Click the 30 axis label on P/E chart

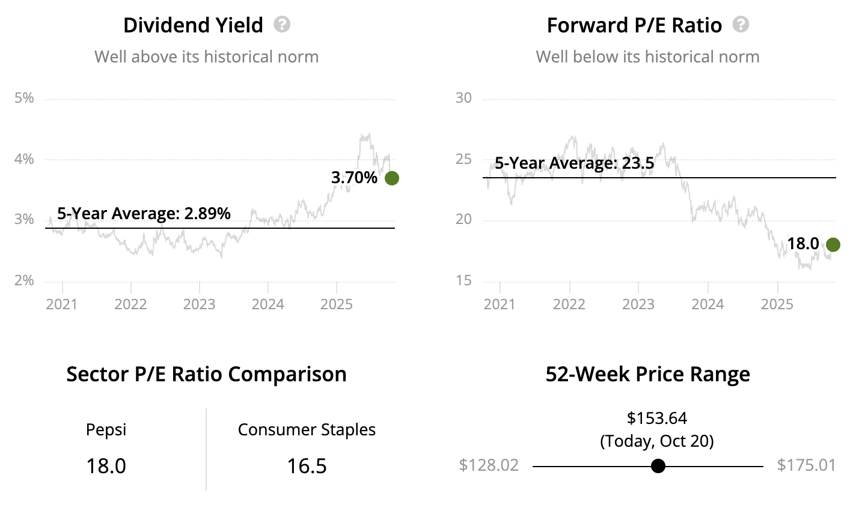pos(463,98)
